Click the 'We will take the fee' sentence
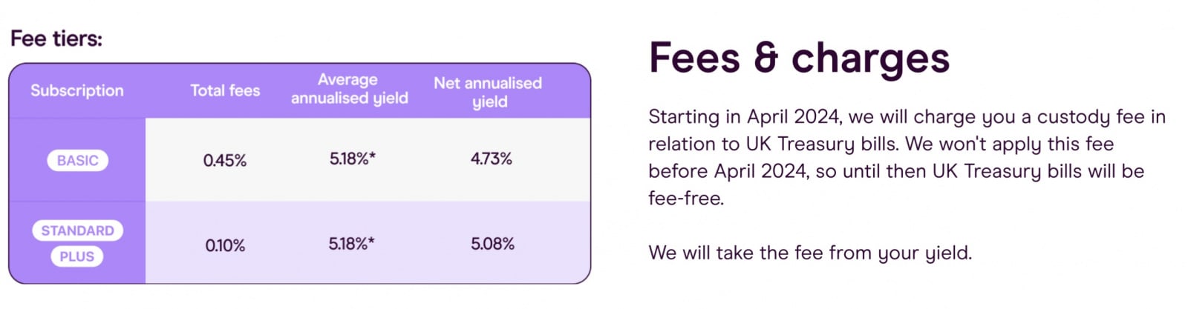 [810, 253]
